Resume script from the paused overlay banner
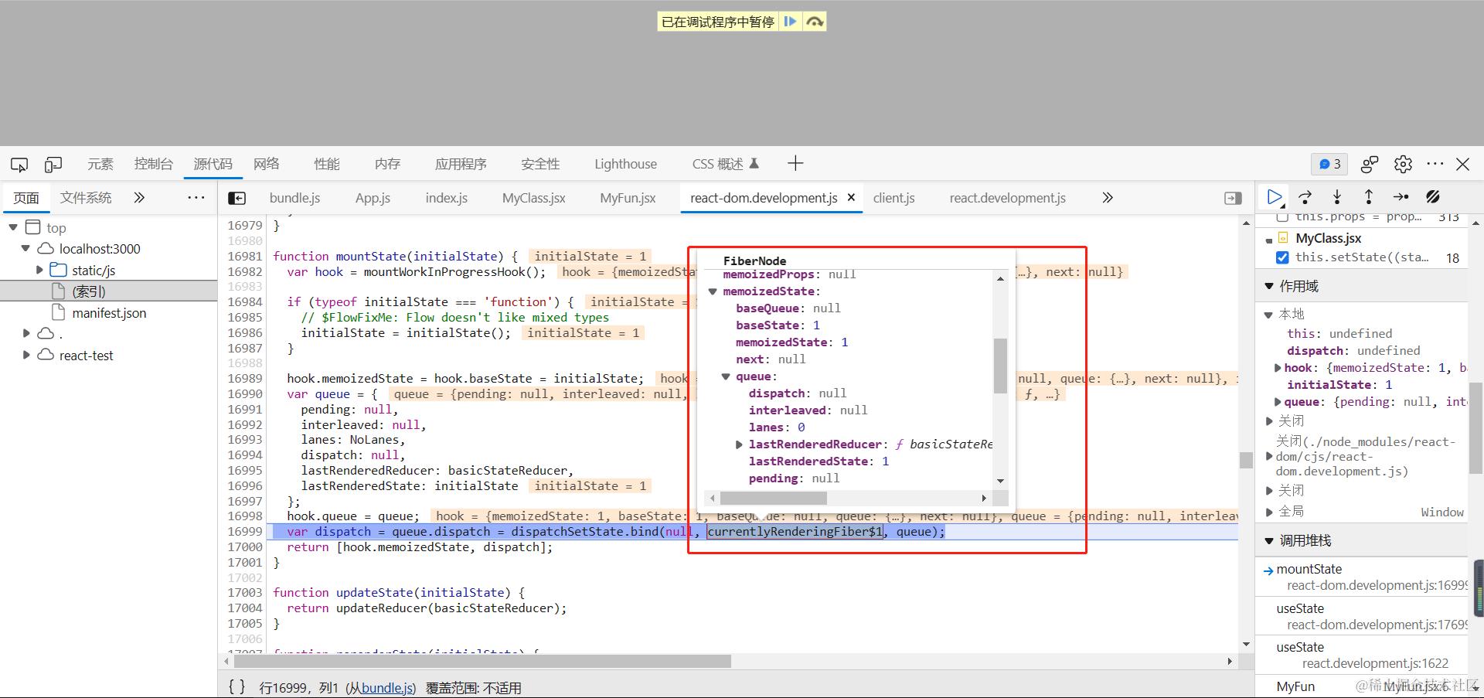Image resolution: width=1484 pixels, height=698 pixels. coord(790,22)
